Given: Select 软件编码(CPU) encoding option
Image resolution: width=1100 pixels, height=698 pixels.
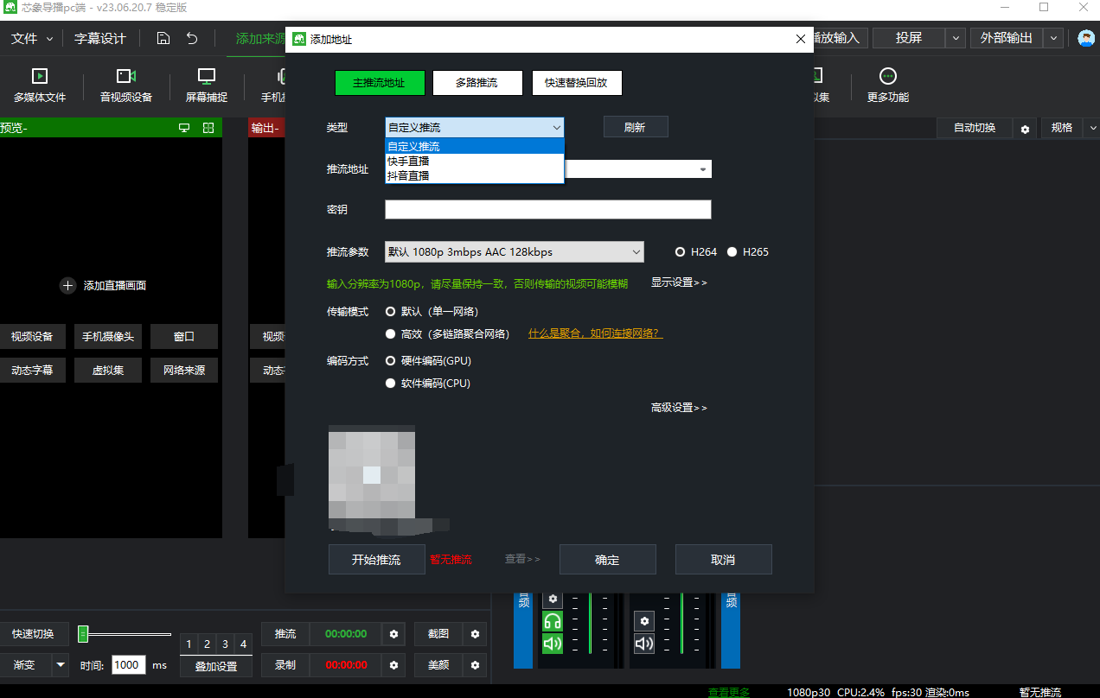Looking at the screenshot, I should [x=391, y=384].
